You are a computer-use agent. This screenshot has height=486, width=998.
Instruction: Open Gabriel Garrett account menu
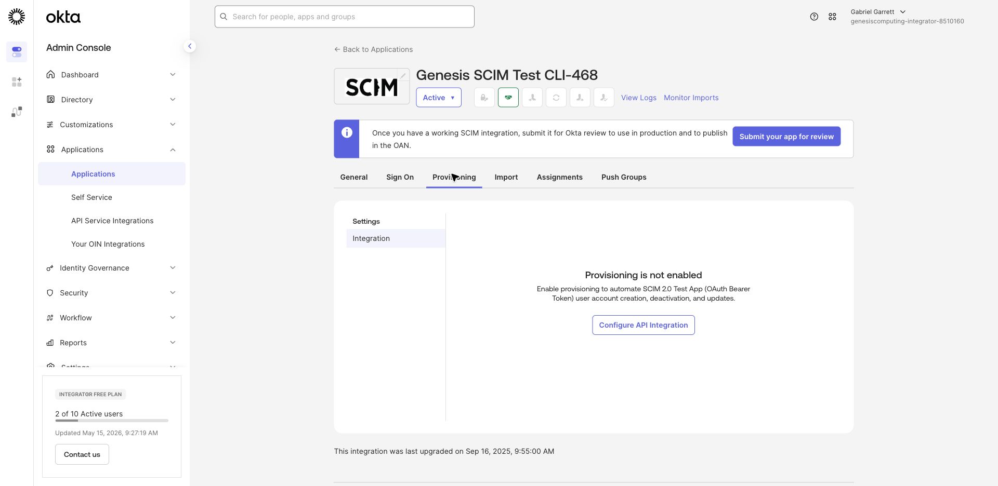coord(907,16)
